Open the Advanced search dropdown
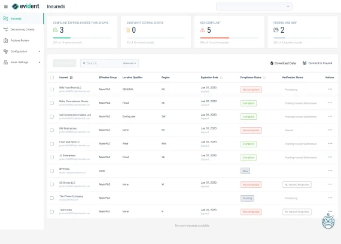 (x=129, y=63)
